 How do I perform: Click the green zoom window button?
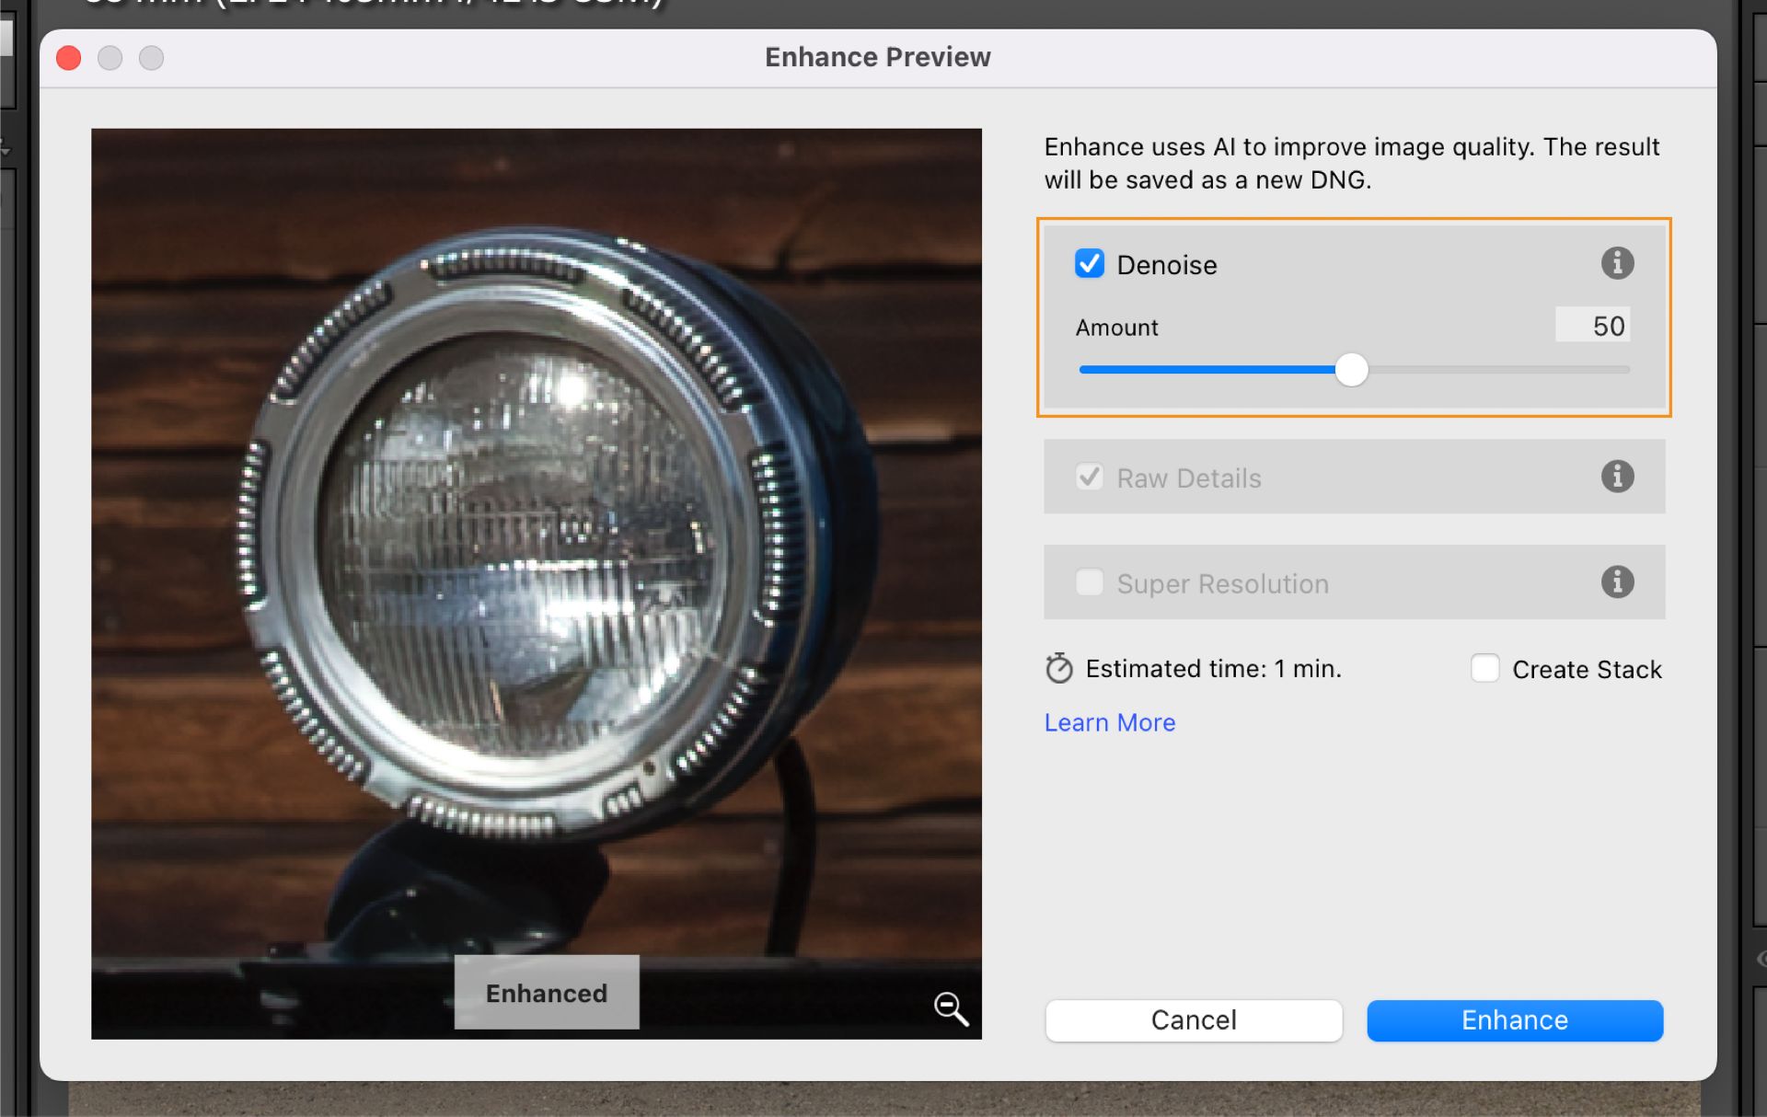pyautogui.click(x=151, y=57)
